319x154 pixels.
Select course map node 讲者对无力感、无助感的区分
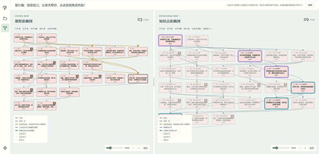pyautogui.click(x=24, y=38)
